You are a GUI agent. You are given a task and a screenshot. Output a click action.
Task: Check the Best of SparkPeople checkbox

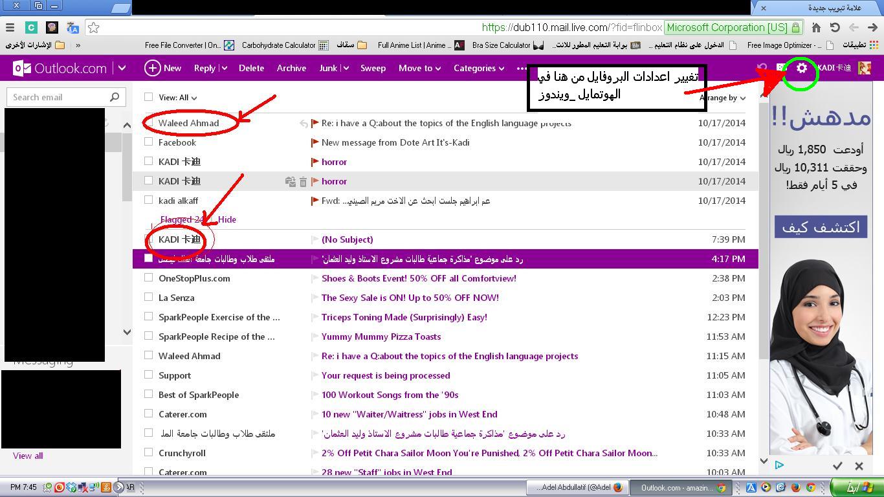[x=149, y=394]
